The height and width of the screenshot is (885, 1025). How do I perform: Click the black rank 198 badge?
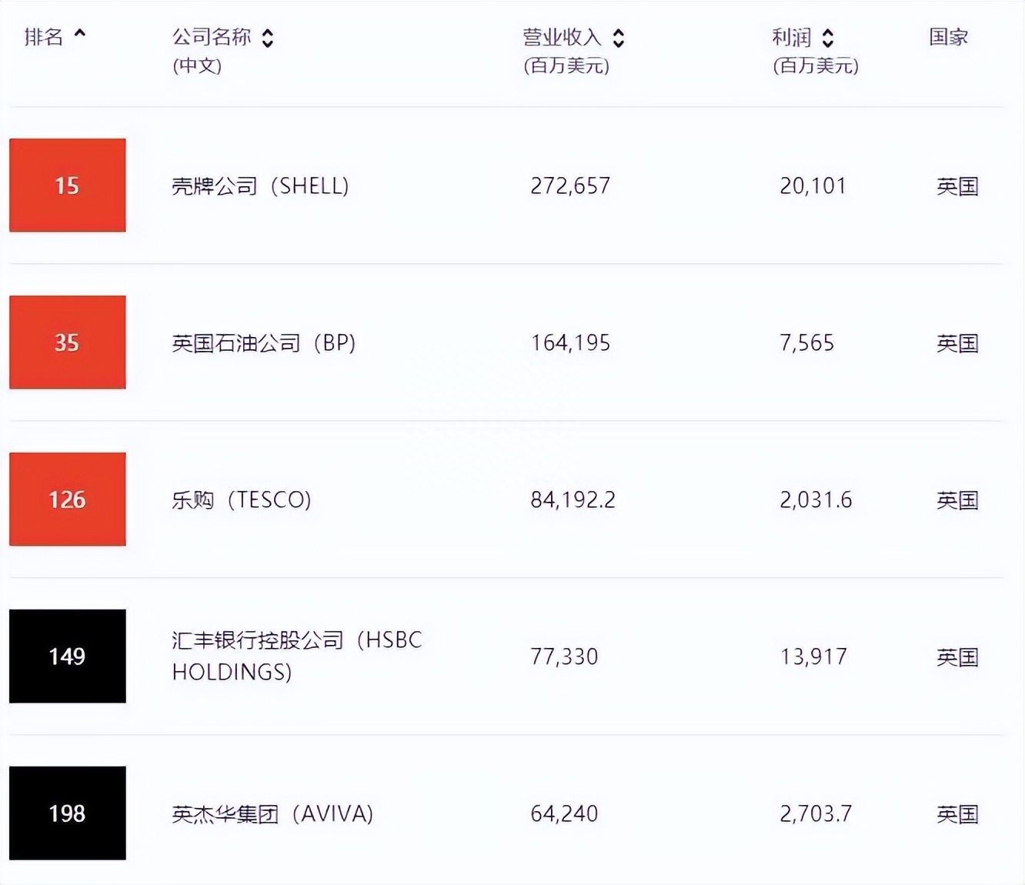click(x=68, y=813)
